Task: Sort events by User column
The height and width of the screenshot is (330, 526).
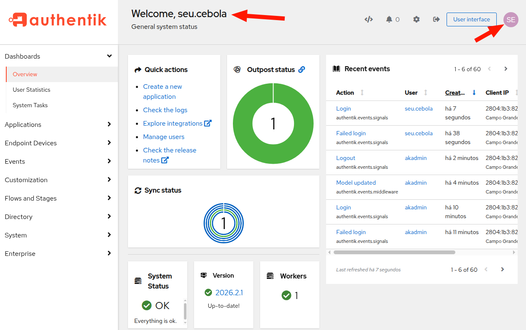Action: (411, 93)
